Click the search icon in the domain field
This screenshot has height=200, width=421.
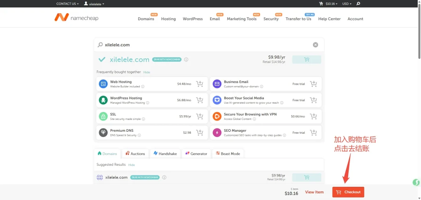click(100, 45)
